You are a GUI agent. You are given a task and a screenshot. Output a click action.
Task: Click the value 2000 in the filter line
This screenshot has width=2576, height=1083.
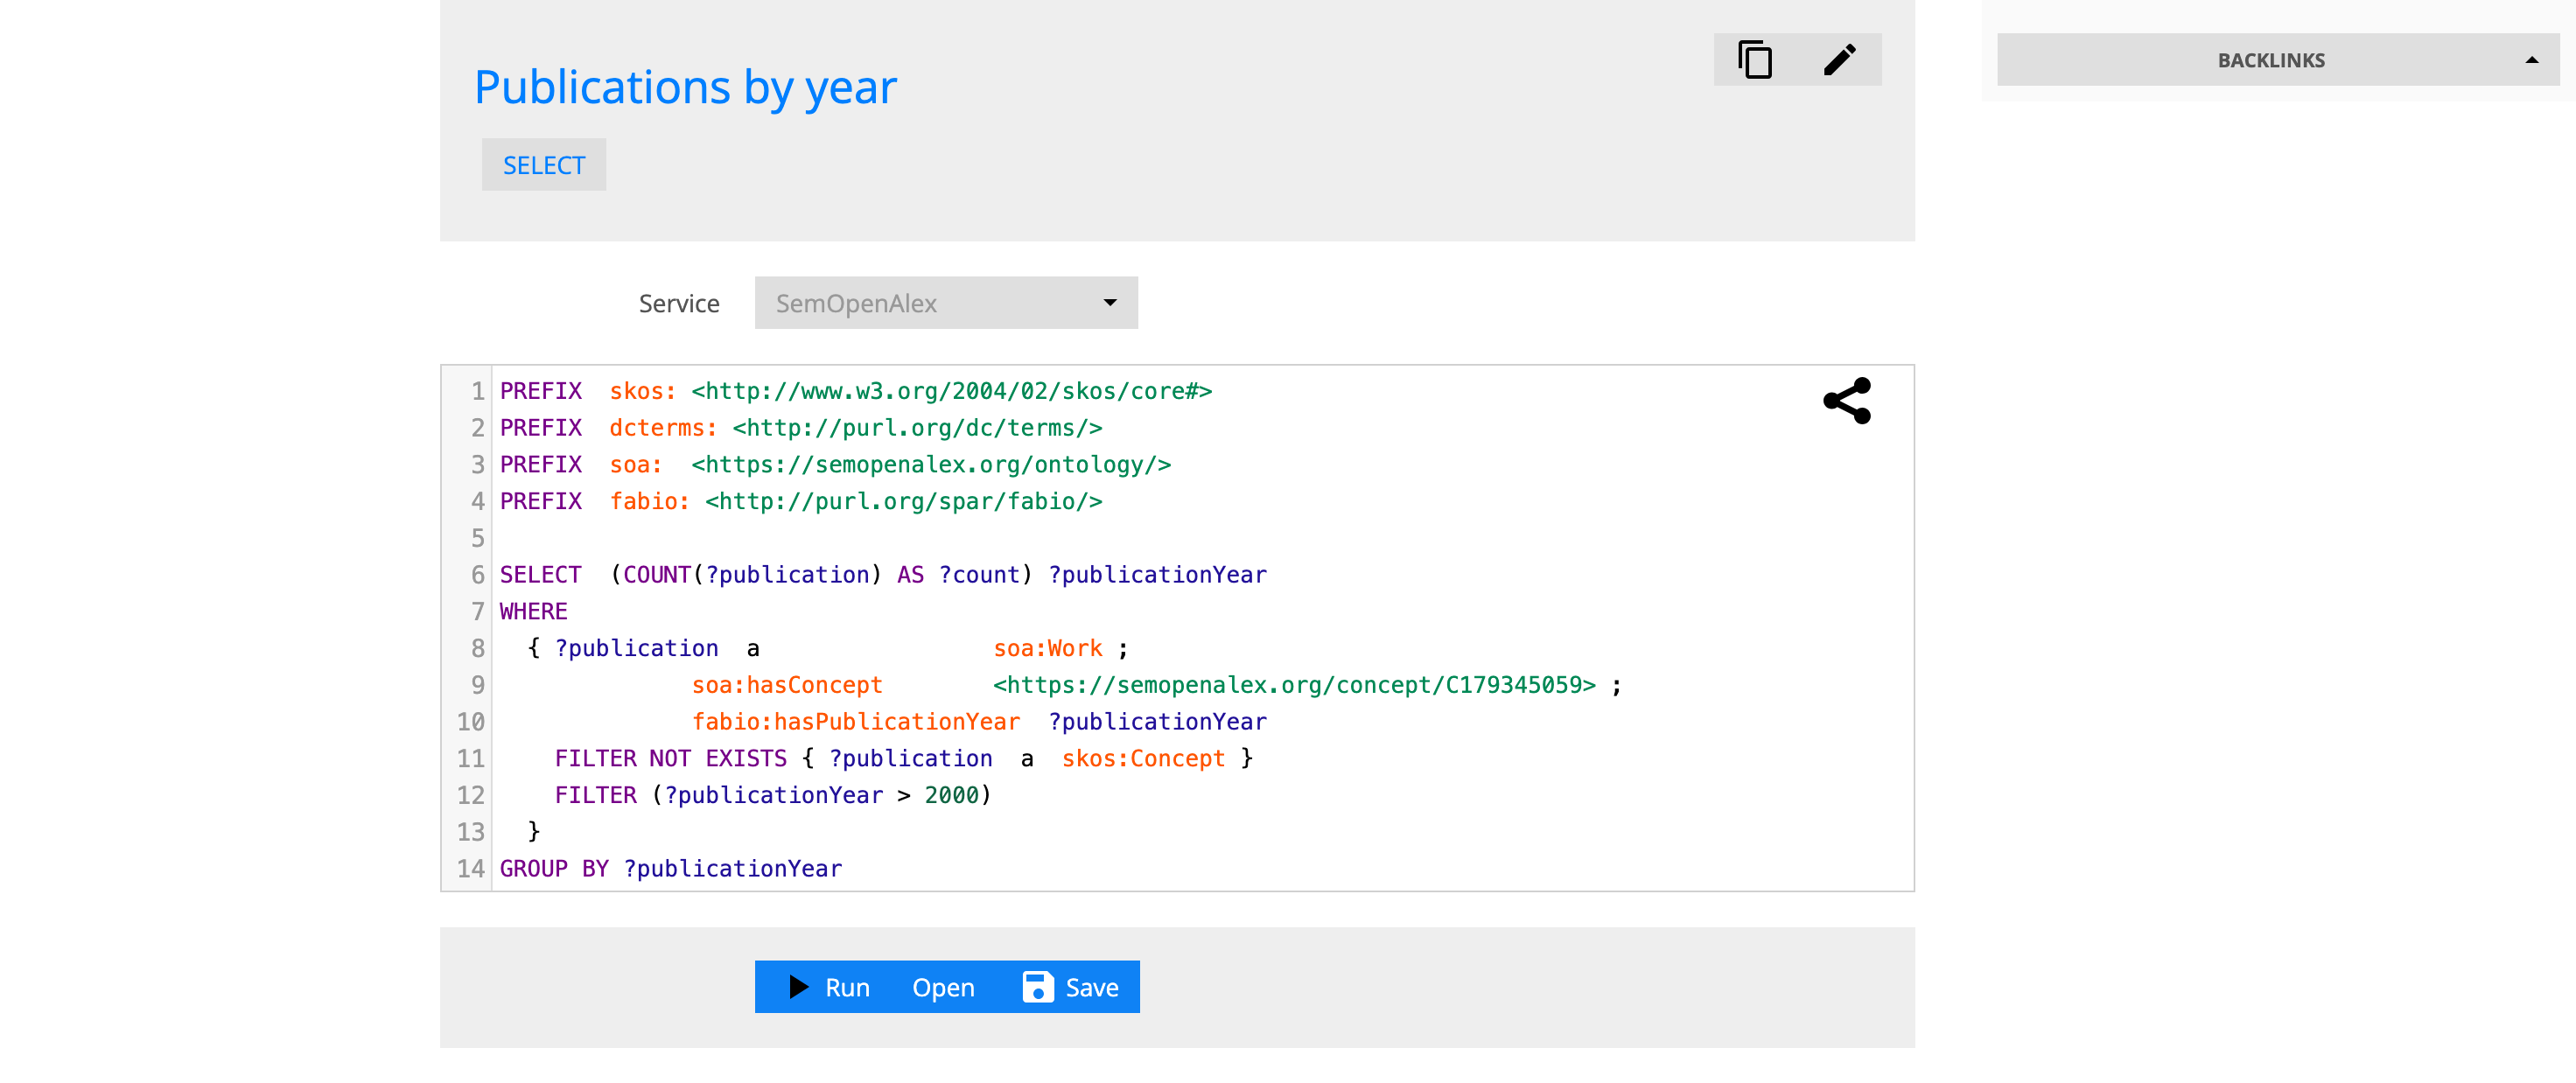coord(951,795)
